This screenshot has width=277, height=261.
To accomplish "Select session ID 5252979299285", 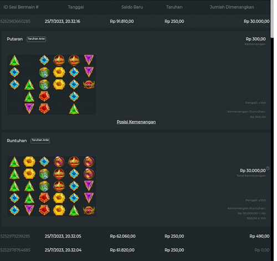I will (x=15, y=236).
